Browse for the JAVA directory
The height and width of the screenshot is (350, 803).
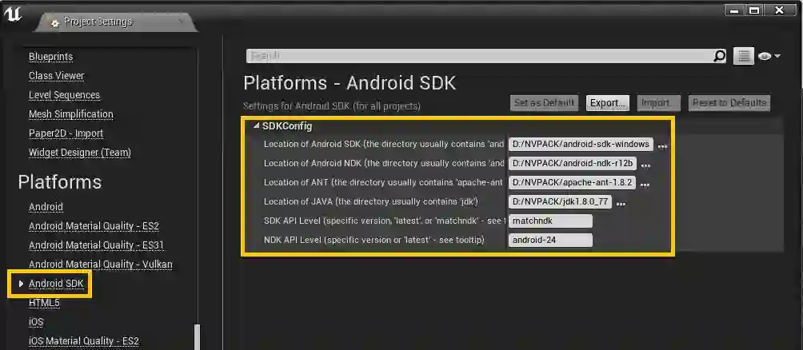click(621, 204)
